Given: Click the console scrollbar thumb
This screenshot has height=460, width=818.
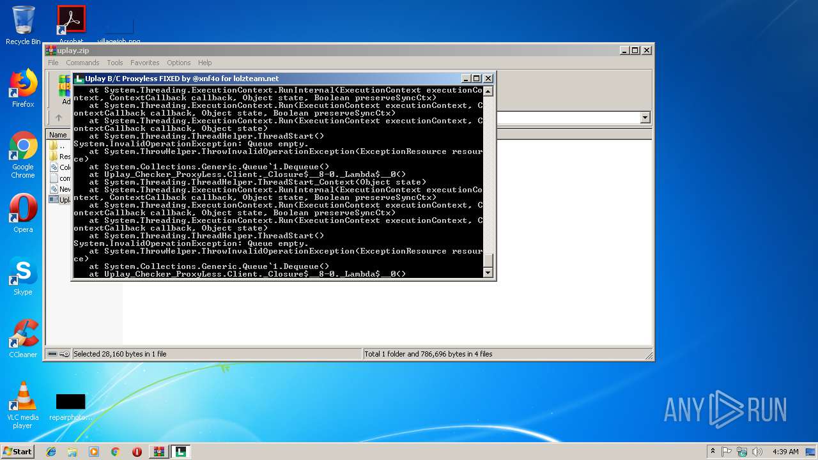Looking at the screenshot, I should point(488,260).
